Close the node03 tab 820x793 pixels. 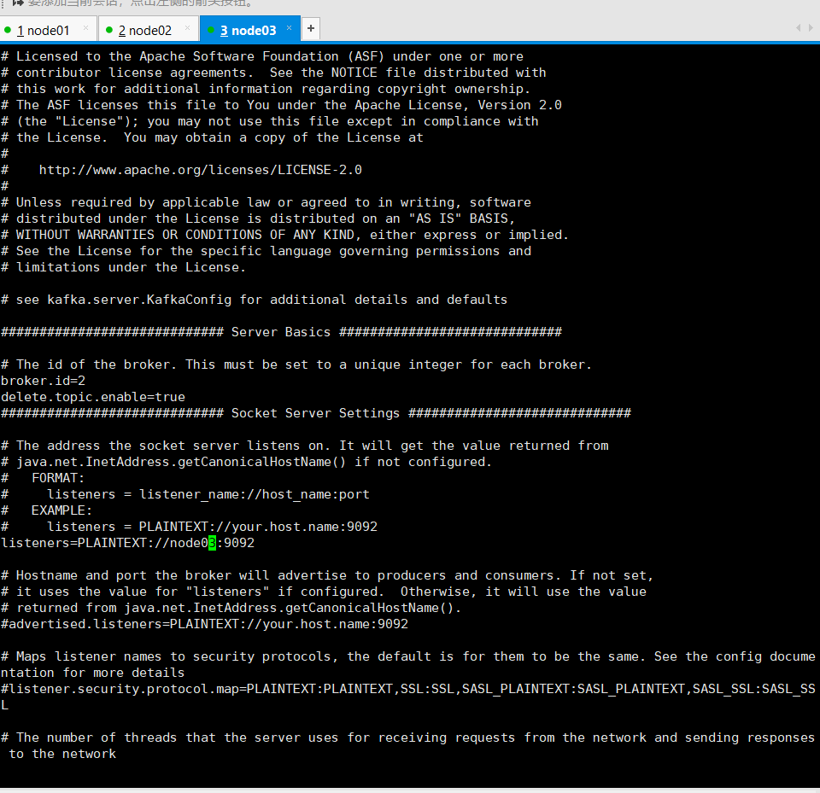(x=289, y=27)
